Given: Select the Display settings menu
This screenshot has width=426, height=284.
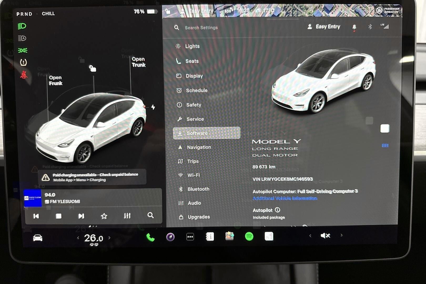Looking at the screenshot, I should tap(194, 76).
